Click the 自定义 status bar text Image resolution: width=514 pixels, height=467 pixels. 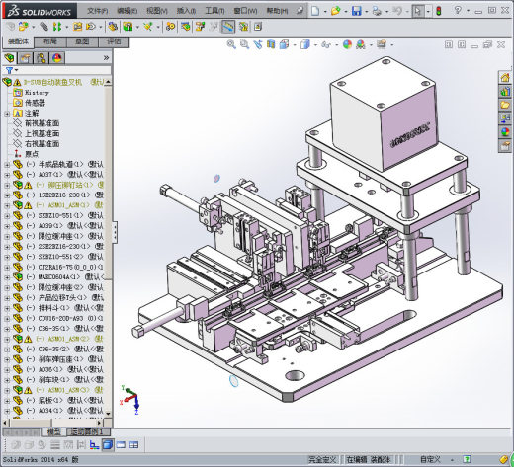coord(430,459)
